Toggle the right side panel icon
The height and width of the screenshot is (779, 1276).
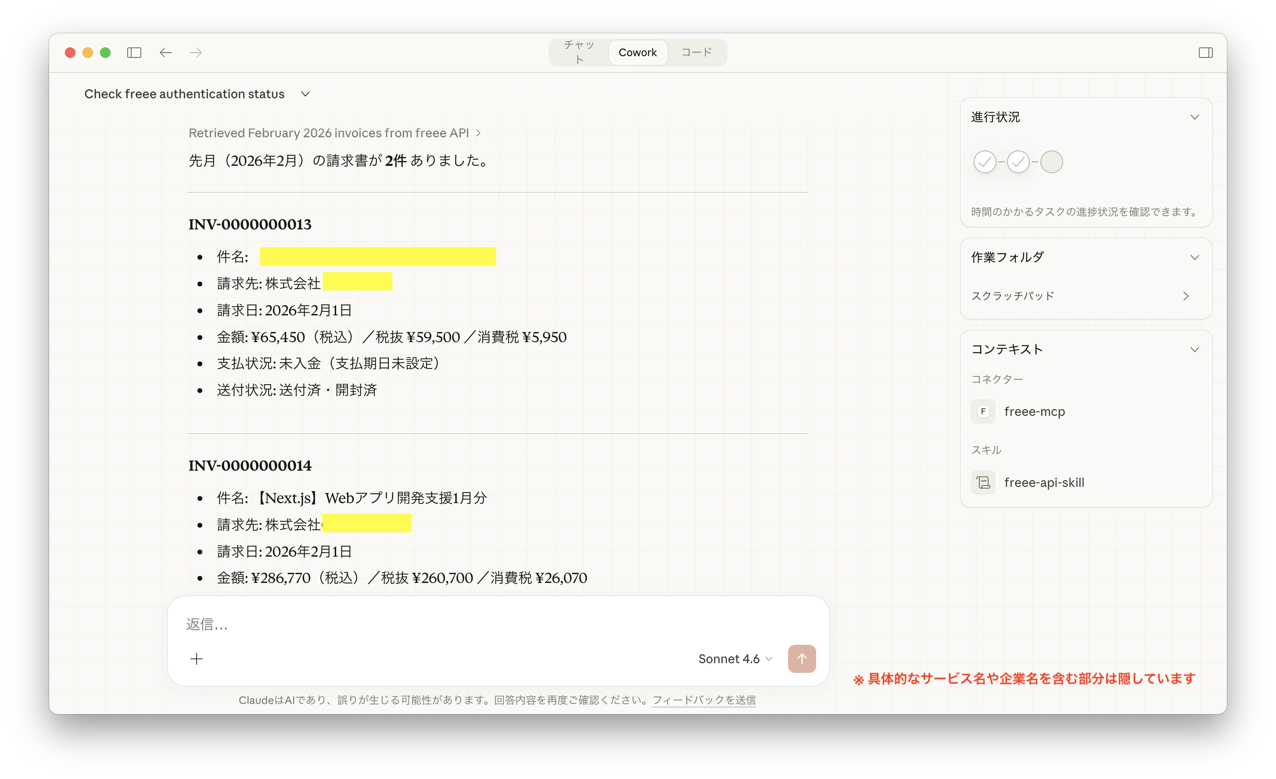(1205, 53)
